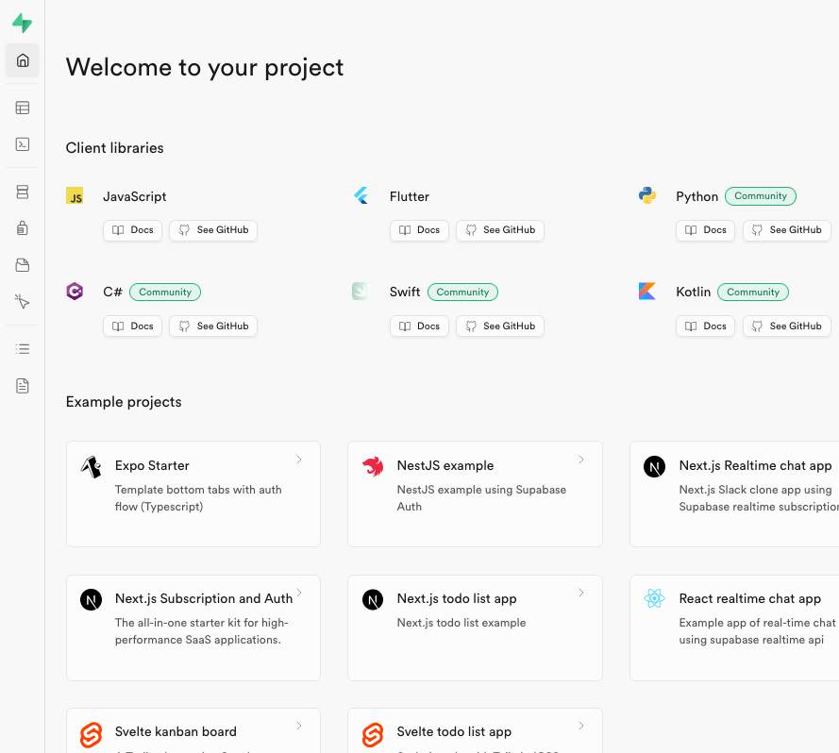
Task: Open Flutter See GitHub button
Action: [500, 230]
